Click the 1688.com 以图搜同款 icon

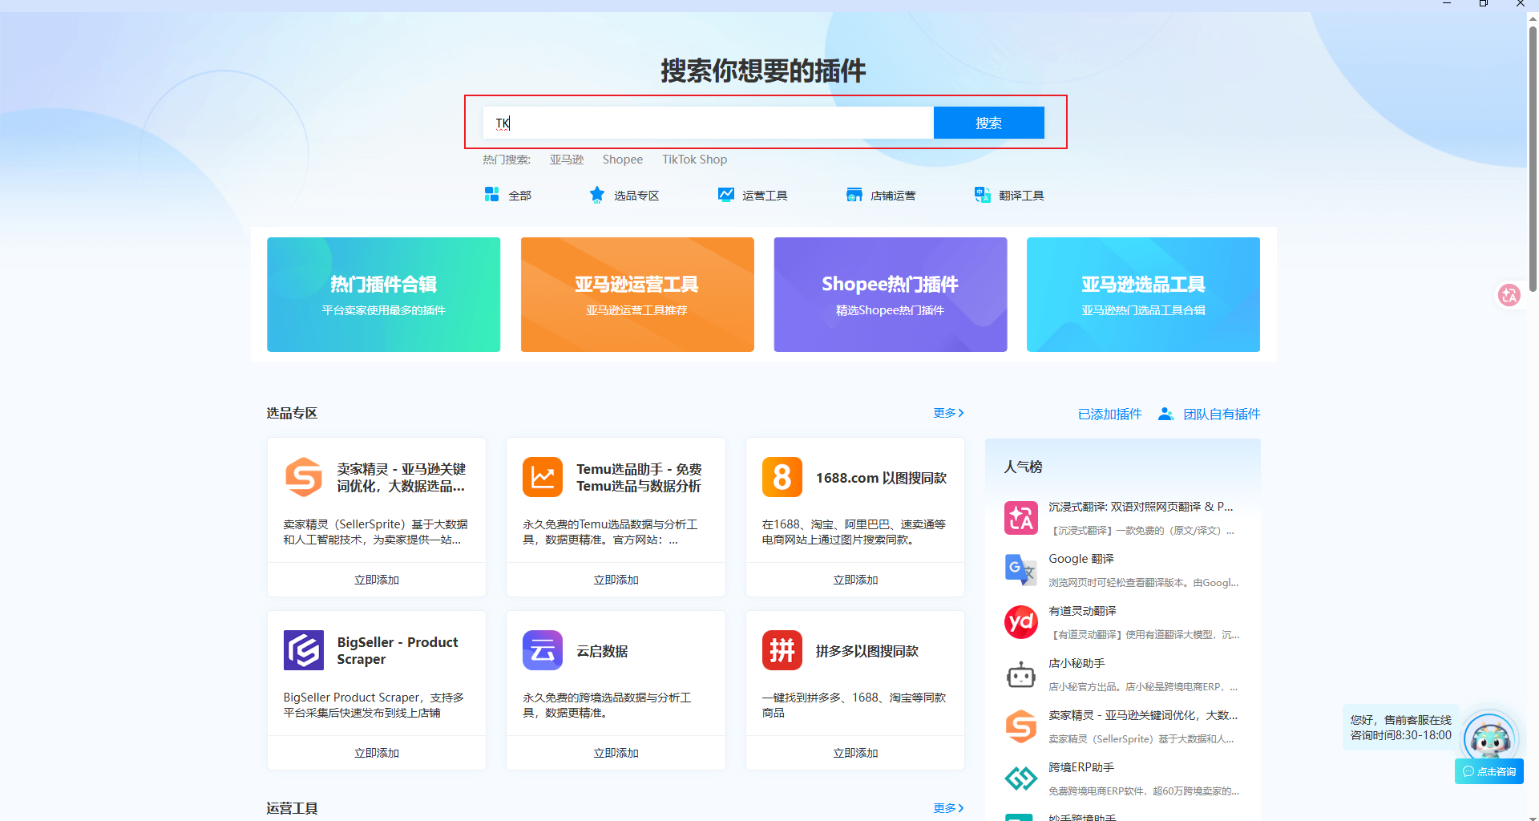782,477
